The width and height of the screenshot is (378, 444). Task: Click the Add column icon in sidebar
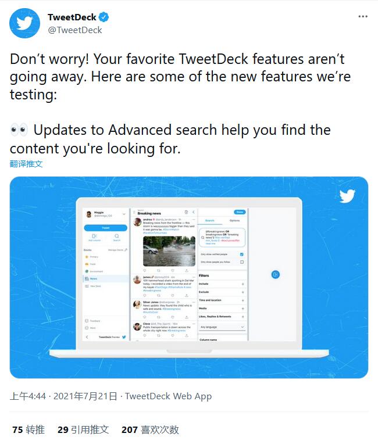[94, 237]
